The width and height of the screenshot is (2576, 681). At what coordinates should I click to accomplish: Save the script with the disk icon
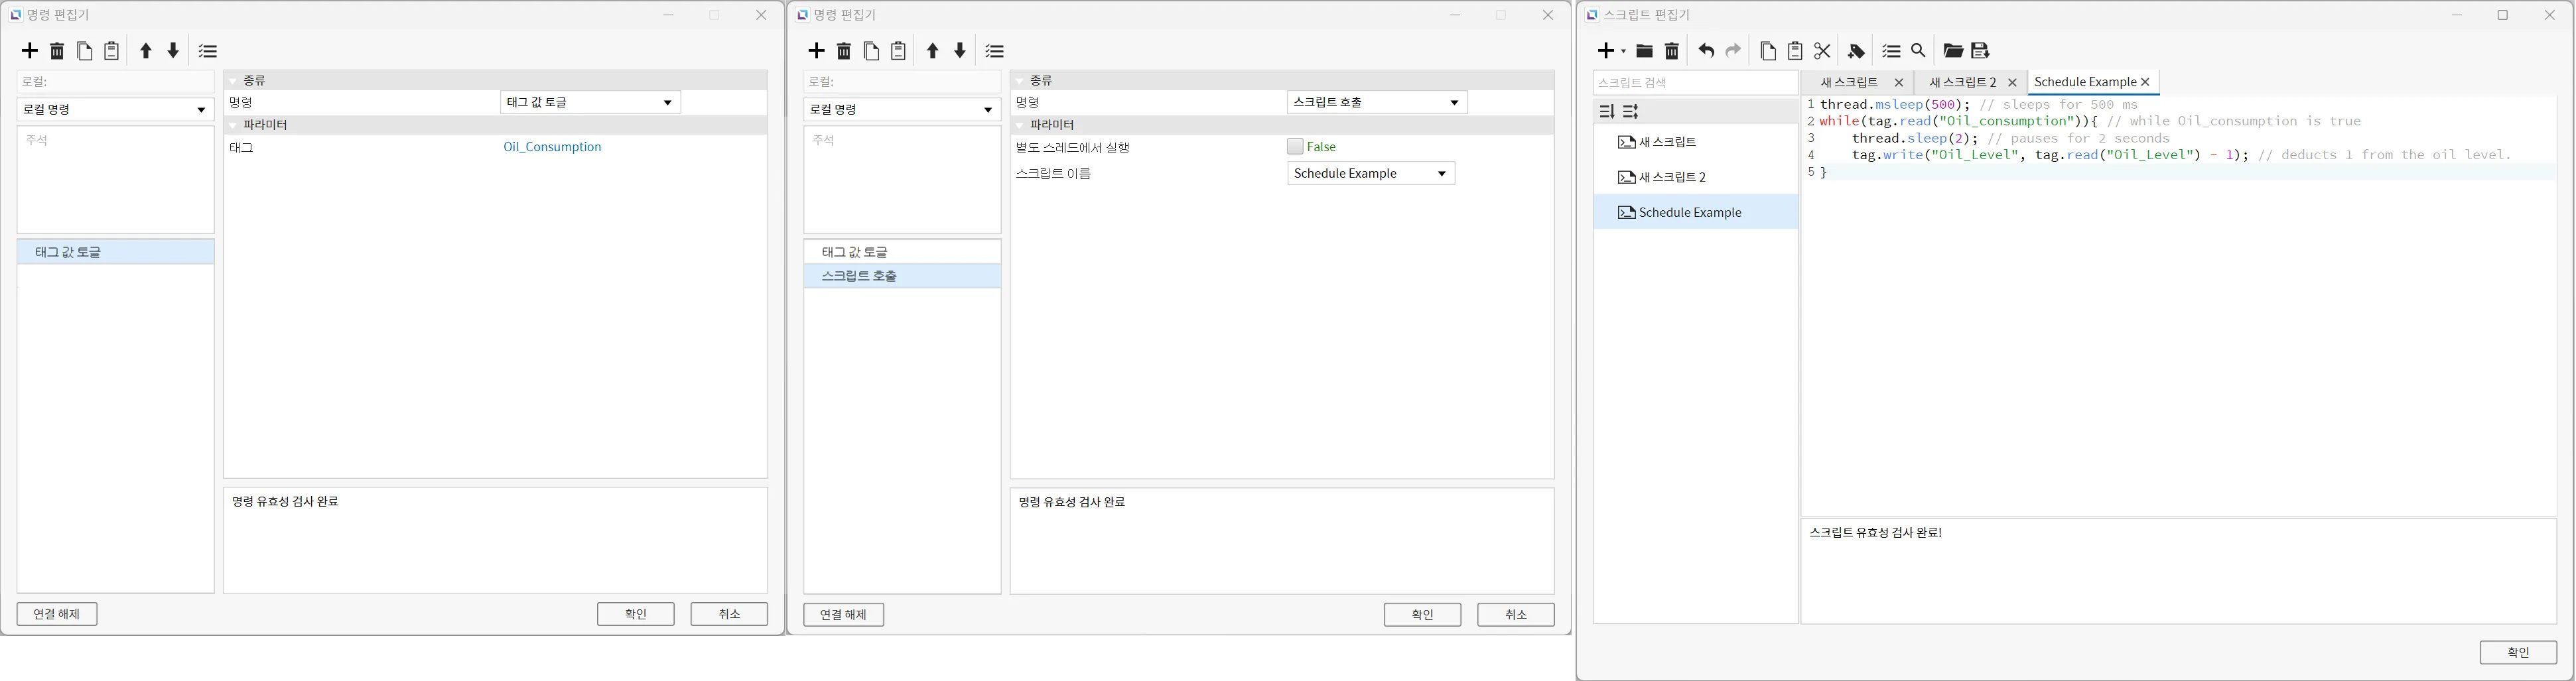(x=1980, y=51)
